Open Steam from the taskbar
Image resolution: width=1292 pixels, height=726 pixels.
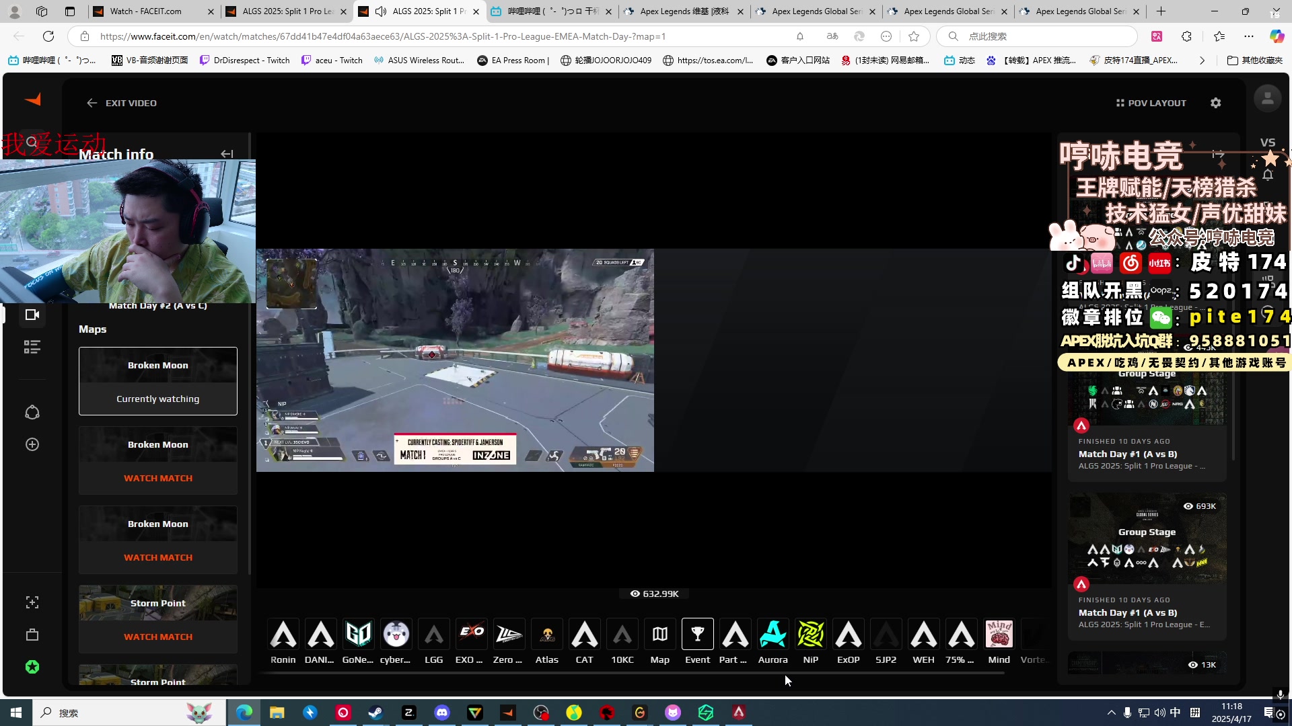375,713
